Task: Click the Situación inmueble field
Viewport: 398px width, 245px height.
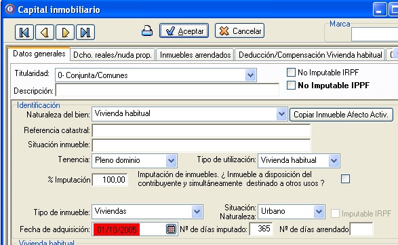Action: [x=201, y=145]
